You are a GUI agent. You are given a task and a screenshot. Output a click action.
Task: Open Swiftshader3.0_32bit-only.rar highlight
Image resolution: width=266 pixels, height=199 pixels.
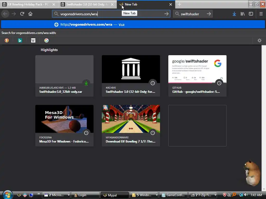tap(64, 76)
